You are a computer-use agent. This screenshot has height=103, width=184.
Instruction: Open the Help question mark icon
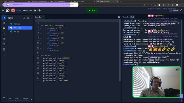coord(4,98)
